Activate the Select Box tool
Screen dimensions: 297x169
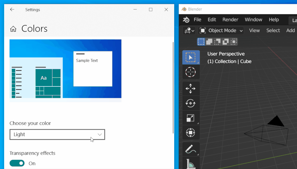[x=191, y=57]
